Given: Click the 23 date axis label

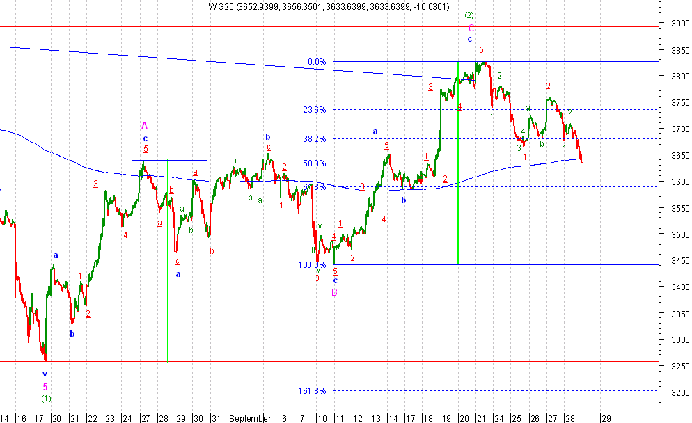Looking at the screenshot, I should pos(110,418).
